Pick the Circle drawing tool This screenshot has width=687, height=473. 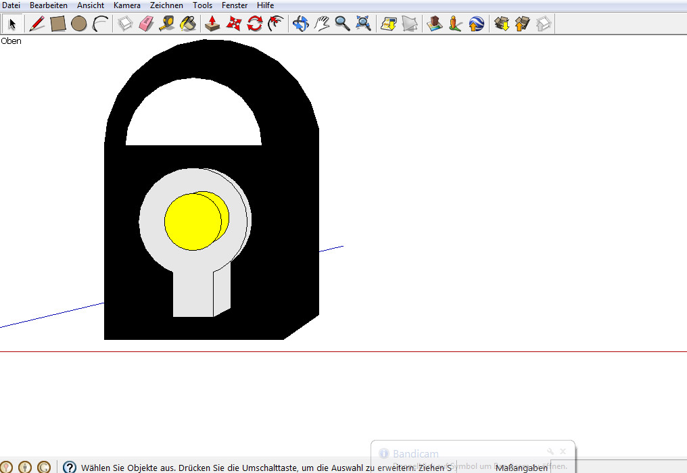point(79,24)
